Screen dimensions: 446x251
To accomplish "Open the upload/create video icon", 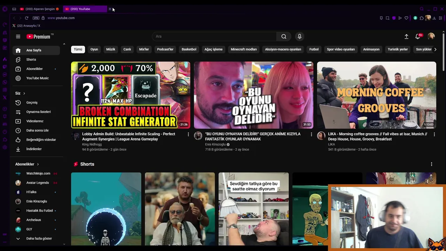I will coord(406,36).
